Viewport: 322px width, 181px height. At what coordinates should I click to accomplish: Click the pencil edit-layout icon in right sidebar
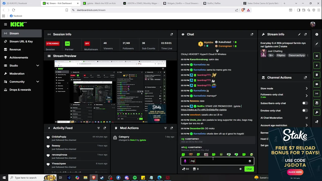[317, 44]
